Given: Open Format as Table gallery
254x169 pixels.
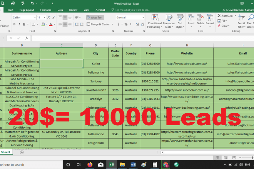Looking at the screenshot, I should [x=169, y=21].
